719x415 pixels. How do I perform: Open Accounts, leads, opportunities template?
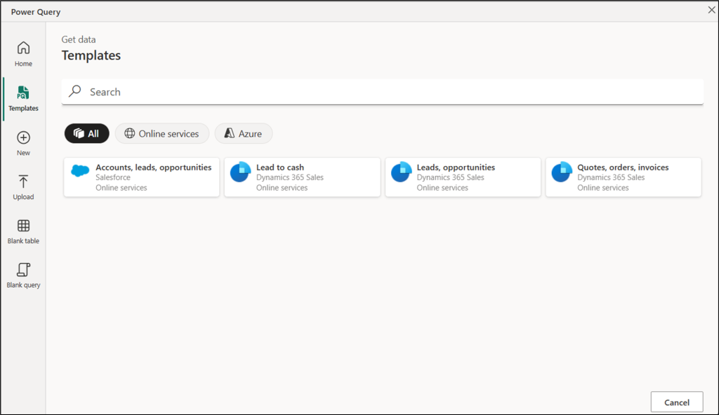[x=142, y=177]
